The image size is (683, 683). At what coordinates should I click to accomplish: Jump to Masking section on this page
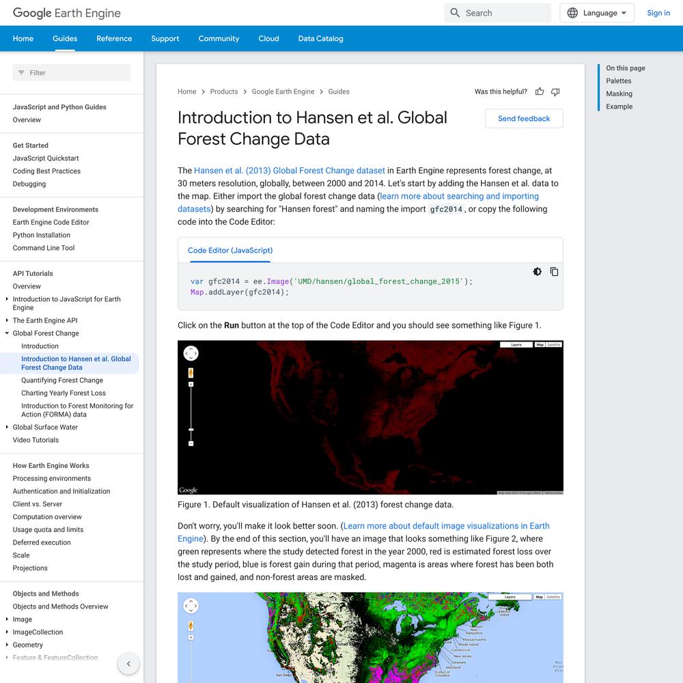[619, 94]
